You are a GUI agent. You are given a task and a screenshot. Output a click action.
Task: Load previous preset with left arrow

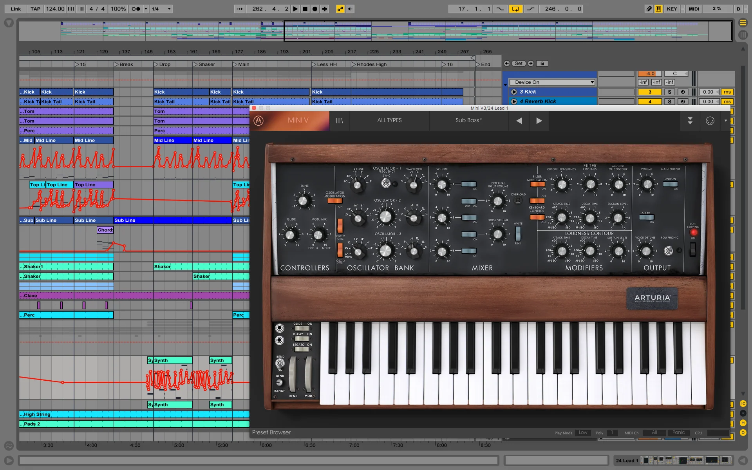[519, 121]
